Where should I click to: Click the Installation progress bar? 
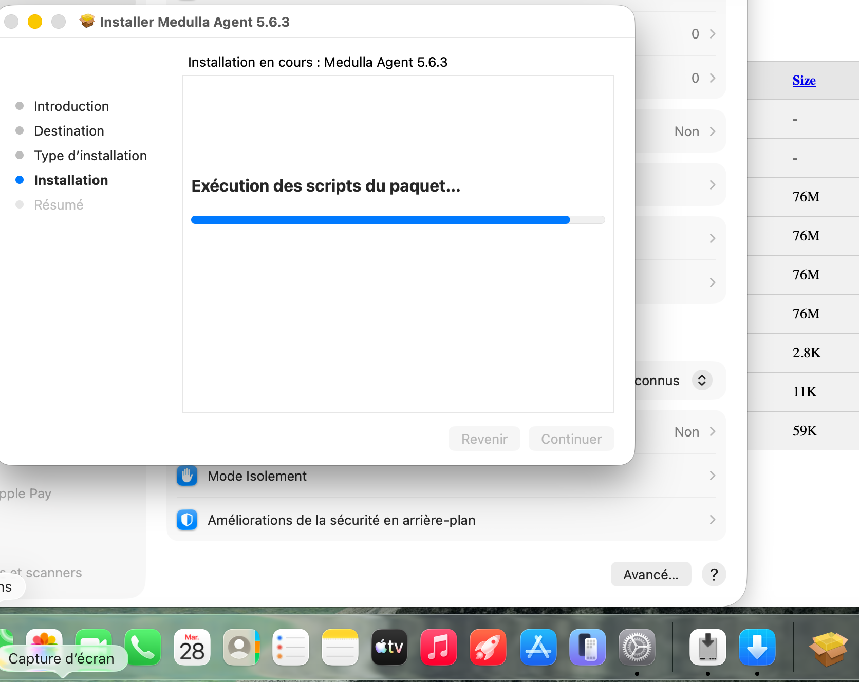[x=398, y=220]
